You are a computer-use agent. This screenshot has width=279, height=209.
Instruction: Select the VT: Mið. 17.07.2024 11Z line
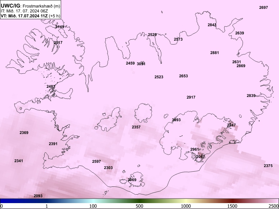tap(31, 16)
